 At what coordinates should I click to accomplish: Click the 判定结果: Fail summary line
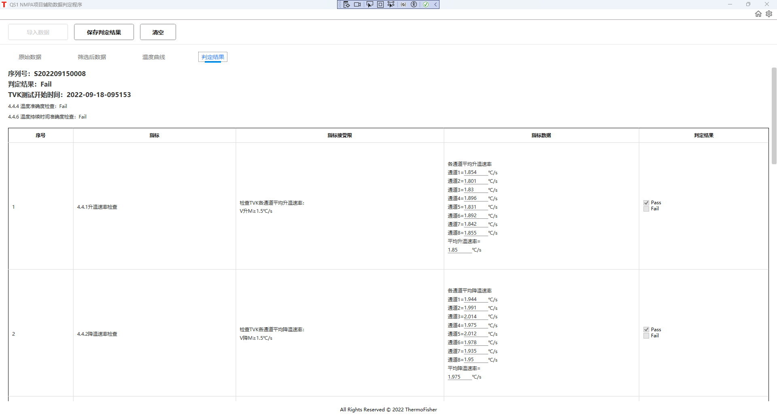click(x=30, y=84)
